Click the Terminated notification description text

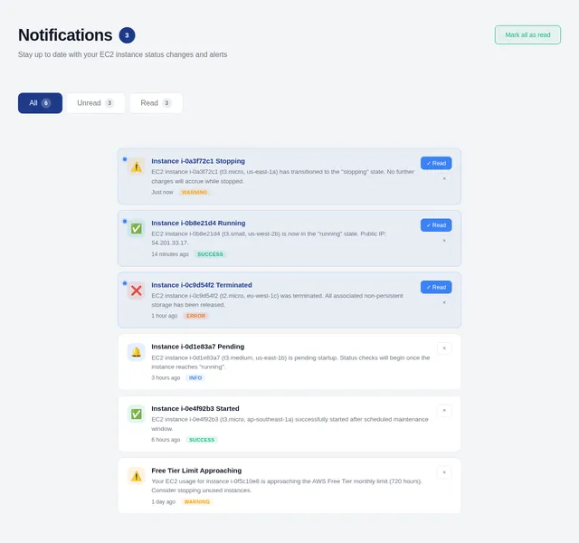click(x=278, y=300)
